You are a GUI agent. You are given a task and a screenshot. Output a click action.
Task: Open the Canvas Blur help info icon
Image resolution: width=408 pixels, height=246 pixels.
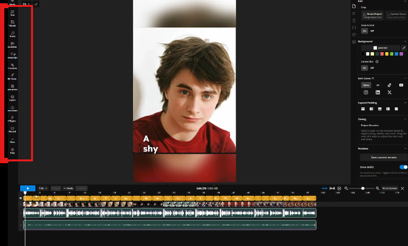click(377, 61)
